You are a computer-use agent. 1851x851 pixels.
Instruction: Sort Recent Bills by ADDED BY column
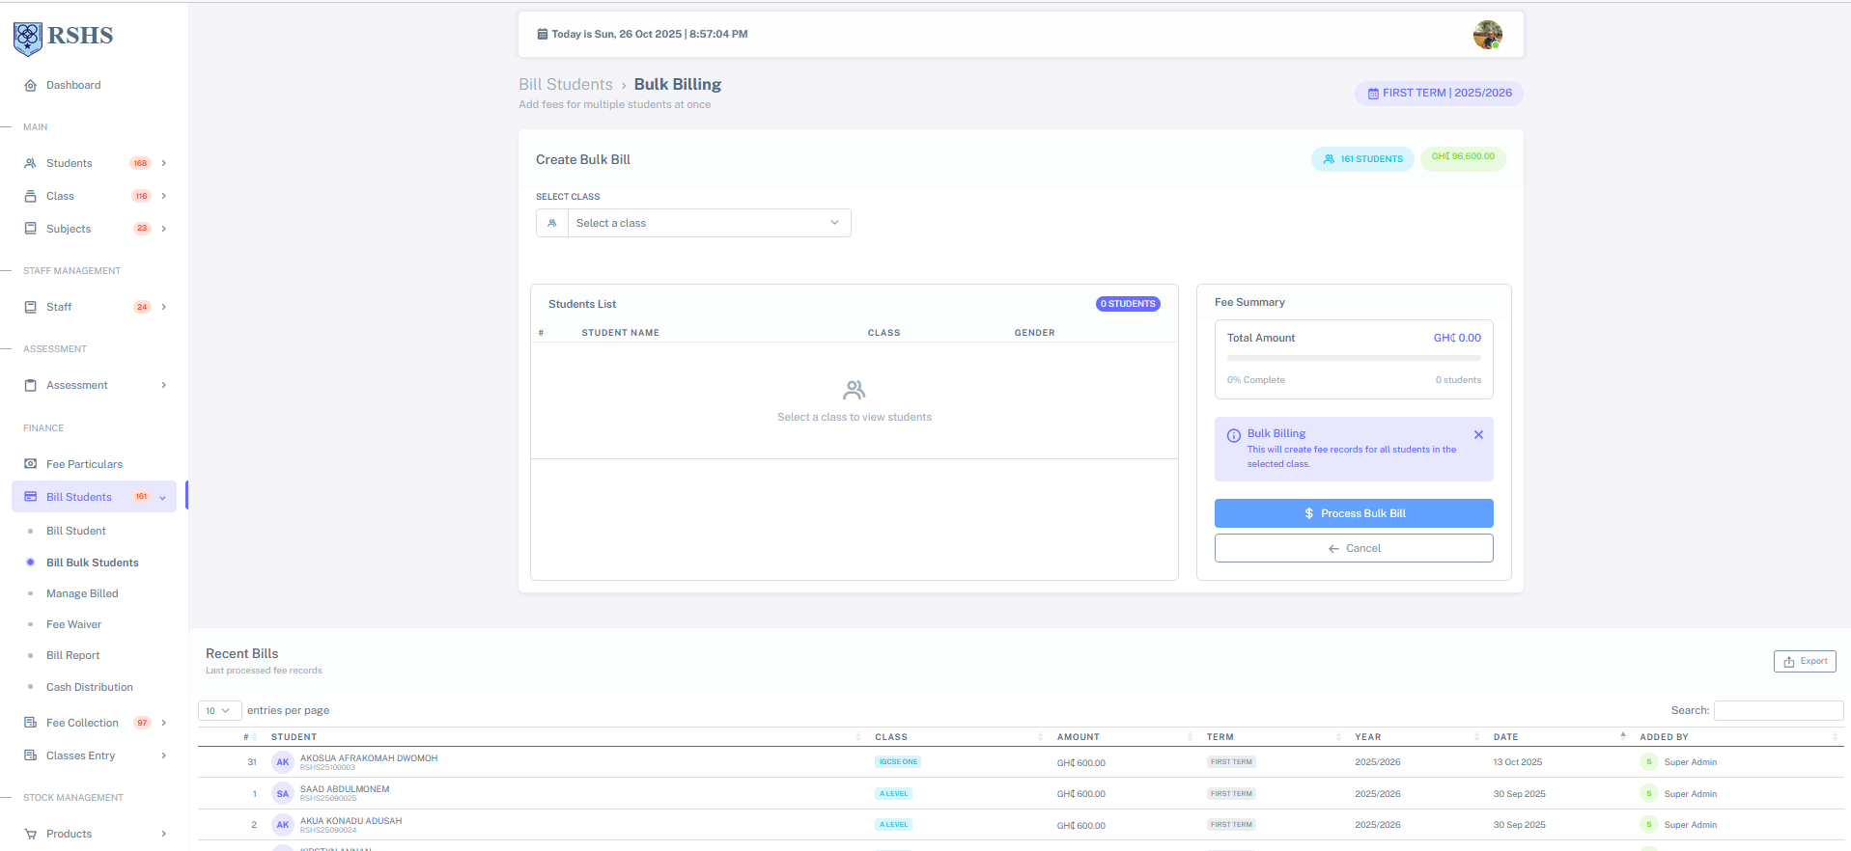[1737, 737]
